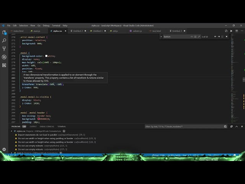Open the Terminal menu
245x184 pixels.
click(x=56, y=26)
